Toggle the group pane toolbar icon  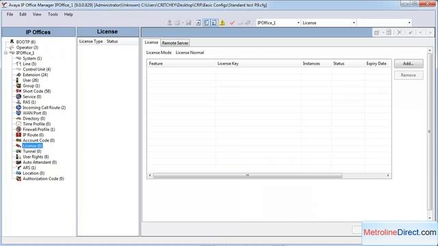[214, 23]
